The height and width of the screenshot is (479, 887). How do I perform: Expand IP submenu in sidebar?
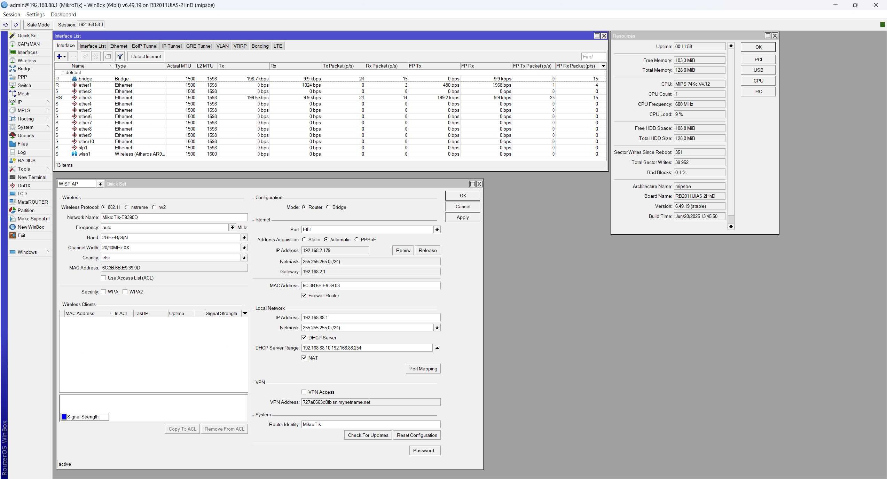[48, 102]
